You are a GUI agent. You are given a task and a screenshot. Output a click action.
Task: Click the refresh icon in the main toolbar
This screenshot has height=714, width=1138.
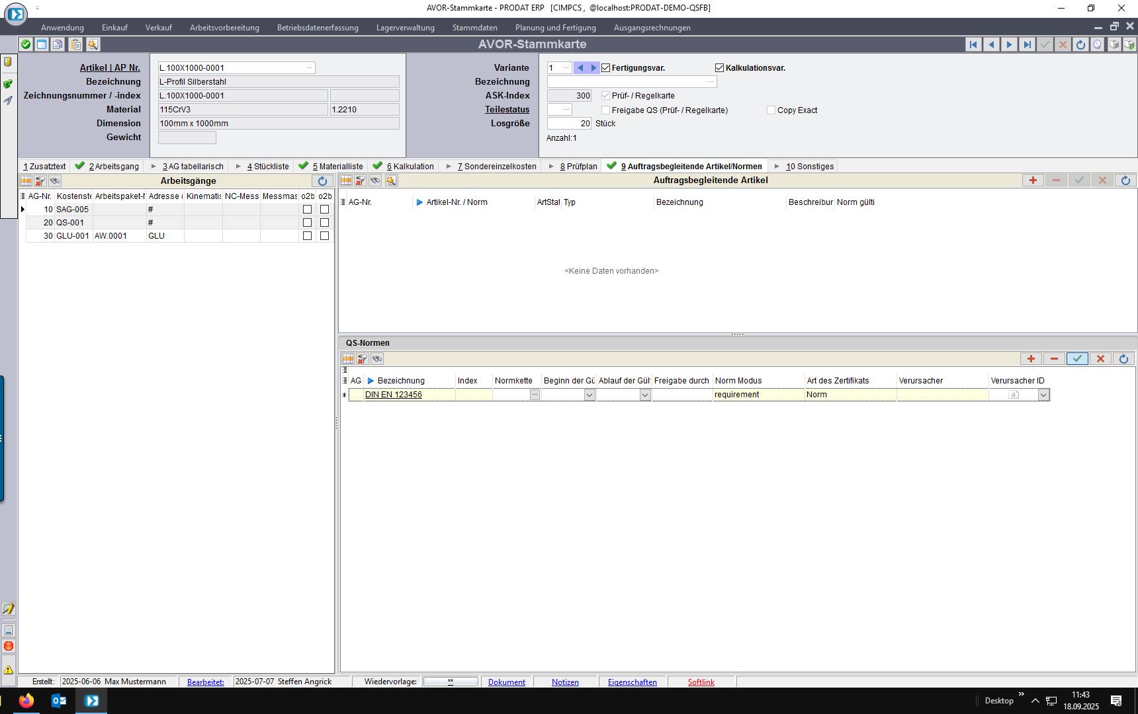point(1080,44)
